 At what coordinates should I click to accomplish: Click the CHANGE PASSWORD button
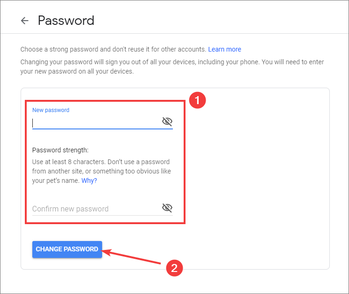click(67, 249)
